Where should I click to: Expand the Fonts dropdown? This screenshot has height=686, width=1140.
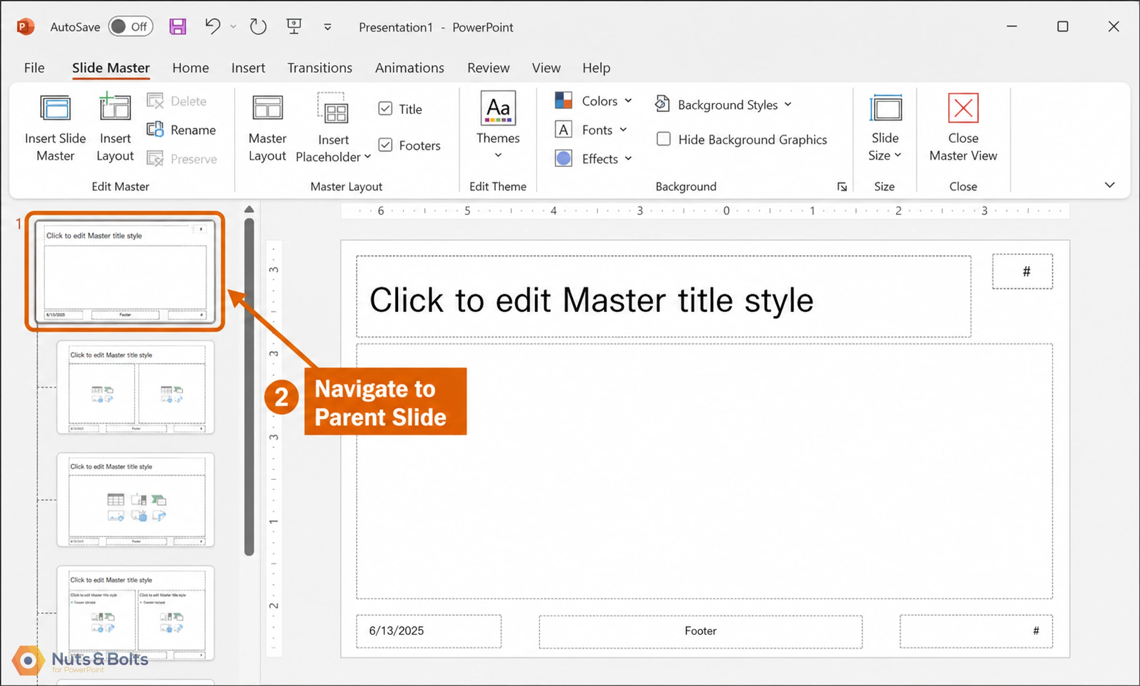(623, 130)
